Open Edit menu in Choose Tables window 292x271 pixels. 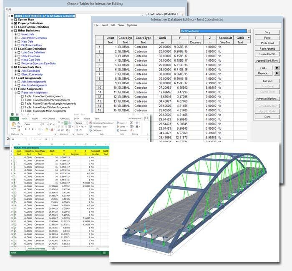[x=9, y=9]
